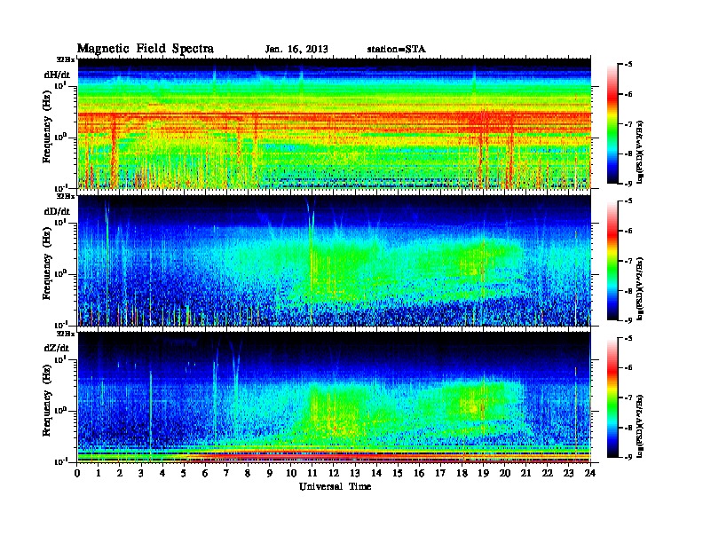Click the '-5' label on dZ/dt color scale
703x543 pixels.
click(628, 338)
